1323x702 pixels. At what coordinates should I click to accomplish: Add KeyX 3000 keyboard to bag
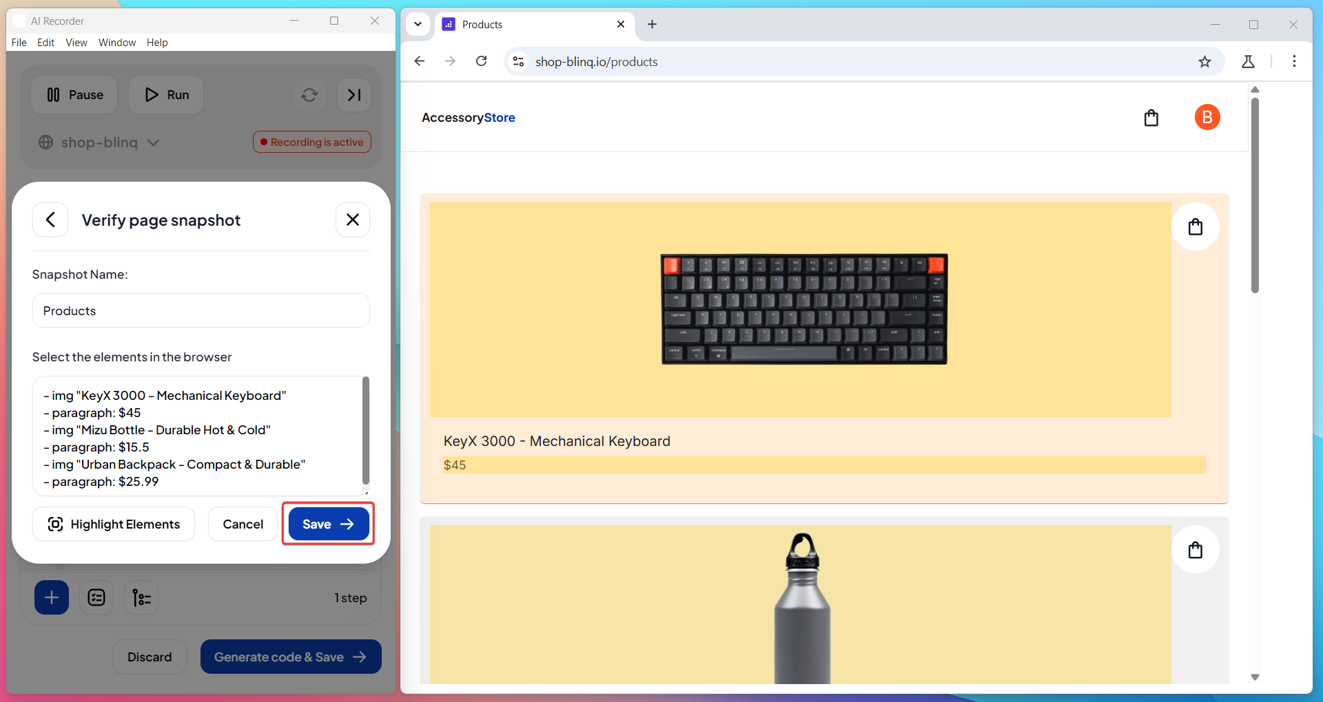(1195, 226)
